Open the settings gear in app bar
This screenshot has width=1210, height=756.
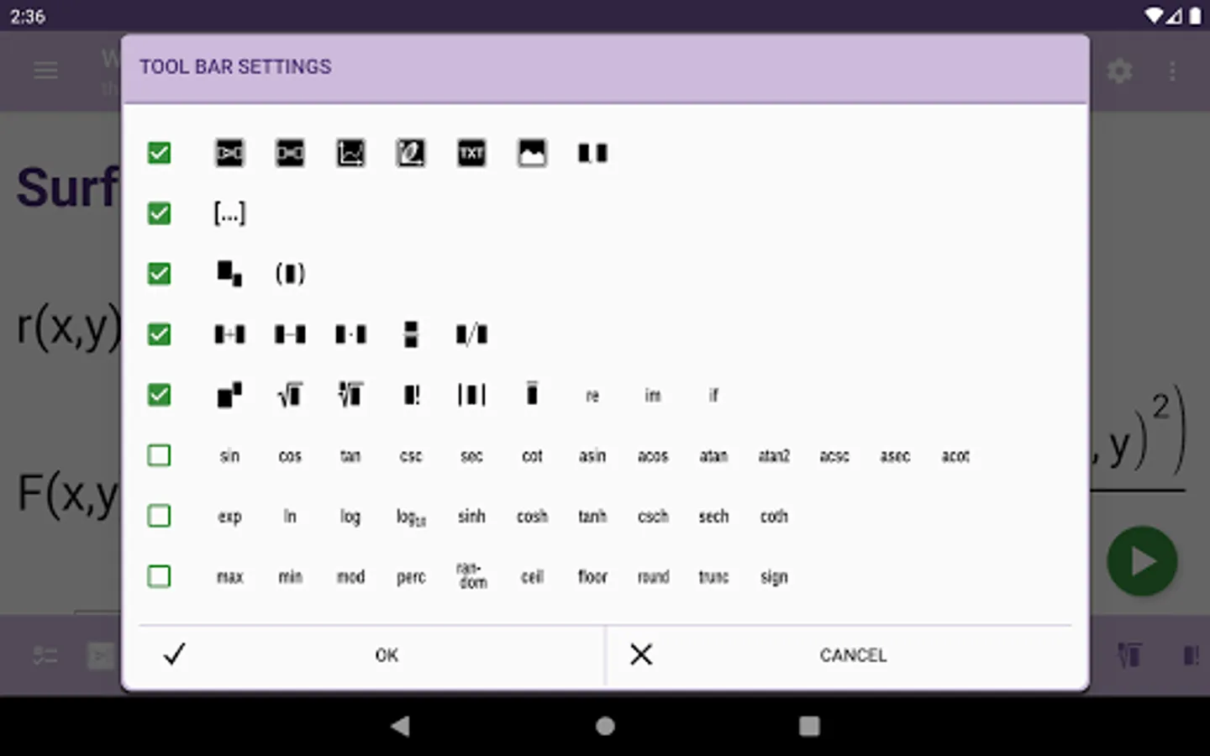coord(1119,71)
